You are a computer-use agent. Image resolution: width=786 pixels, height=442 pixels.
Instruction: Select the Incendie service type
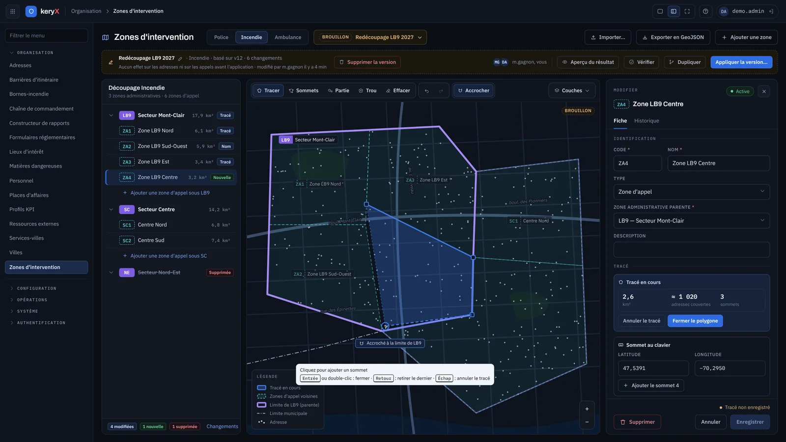252,37
